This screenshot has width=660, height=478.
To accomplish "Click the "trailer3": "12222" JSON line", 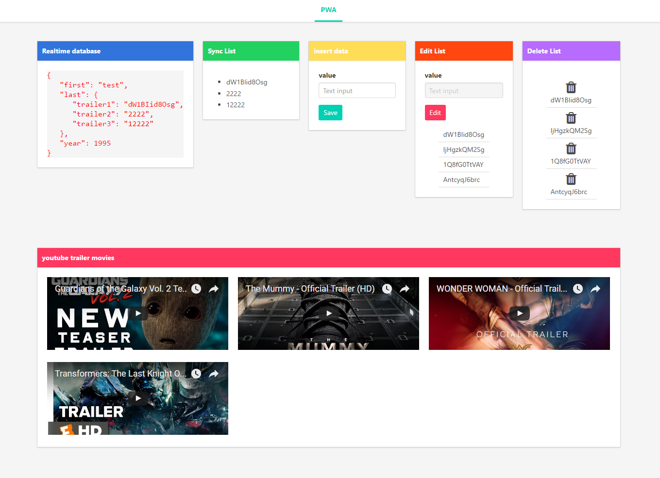I will (113, 124).
